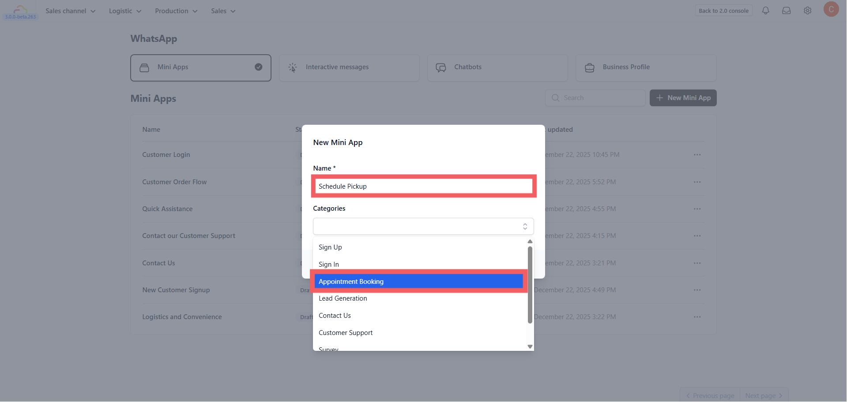Open the Quick Assistance mini app
This screenshot has height=402, width=847.
(x=167, y=209)
